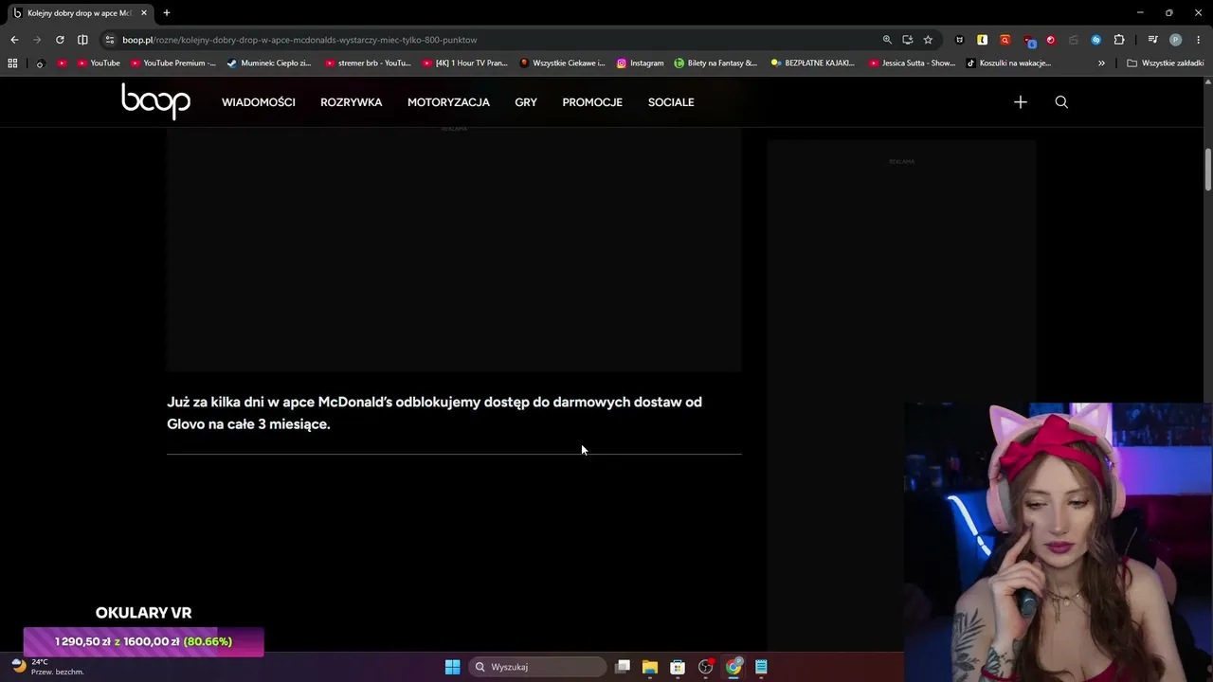
Task: Open a new tab with plus button
Action: coord(167,13)
